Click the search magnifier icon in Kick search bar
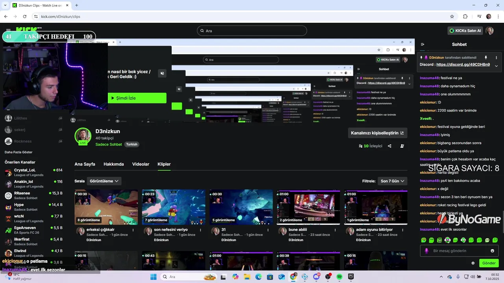This screenshot has height=283, width=504. point(202,31)
